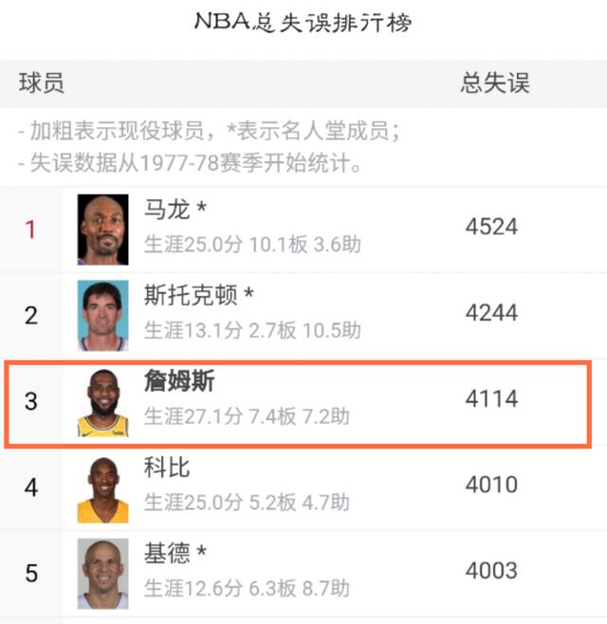Select bolded player name 詹姆斯
607x624 pixels.
(x=179, y=381)
